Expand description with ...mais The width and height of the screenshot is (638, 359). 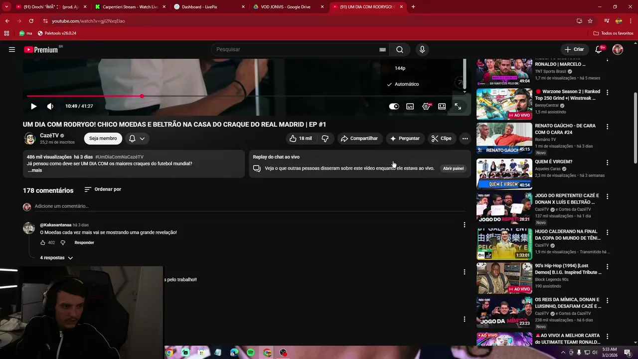coord(35,171)
